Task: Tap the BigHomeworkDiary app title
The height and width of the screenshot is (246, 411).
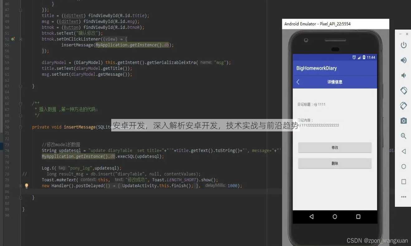Action: 316,68
